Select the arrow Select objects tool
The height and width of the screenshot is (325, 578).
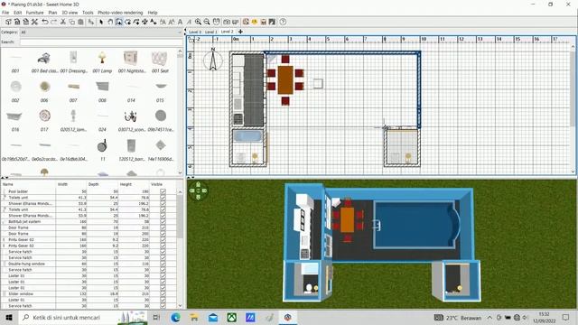click(101, 22)
